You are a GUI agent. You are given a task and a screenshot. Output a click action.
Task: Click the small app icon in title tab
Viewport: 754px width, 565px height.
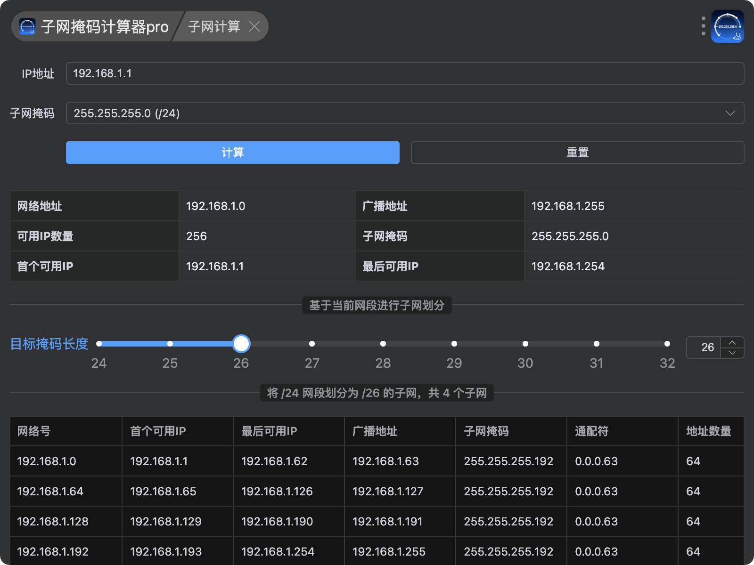pyautogui.click(x=27, y=26)
